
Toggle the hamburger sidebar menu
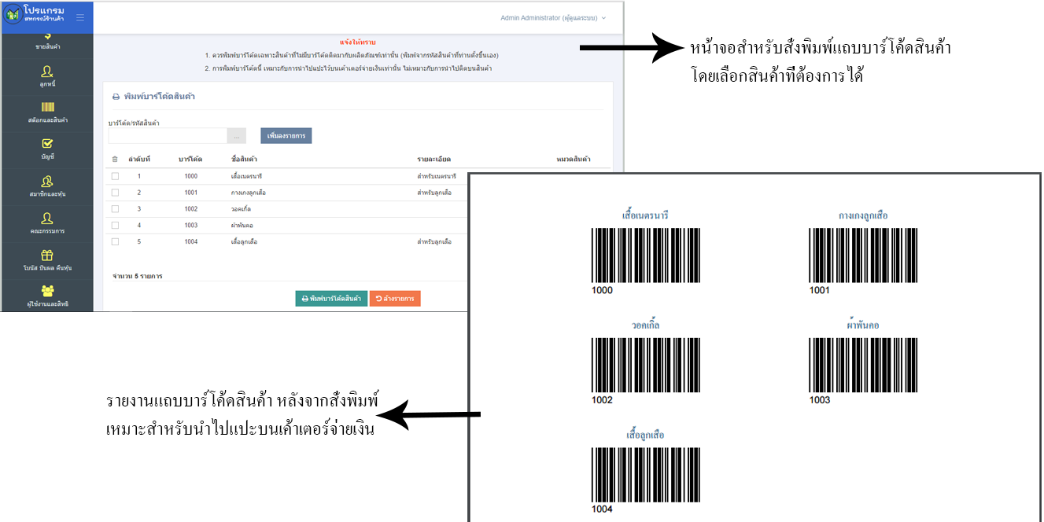[x=79, y=17]
